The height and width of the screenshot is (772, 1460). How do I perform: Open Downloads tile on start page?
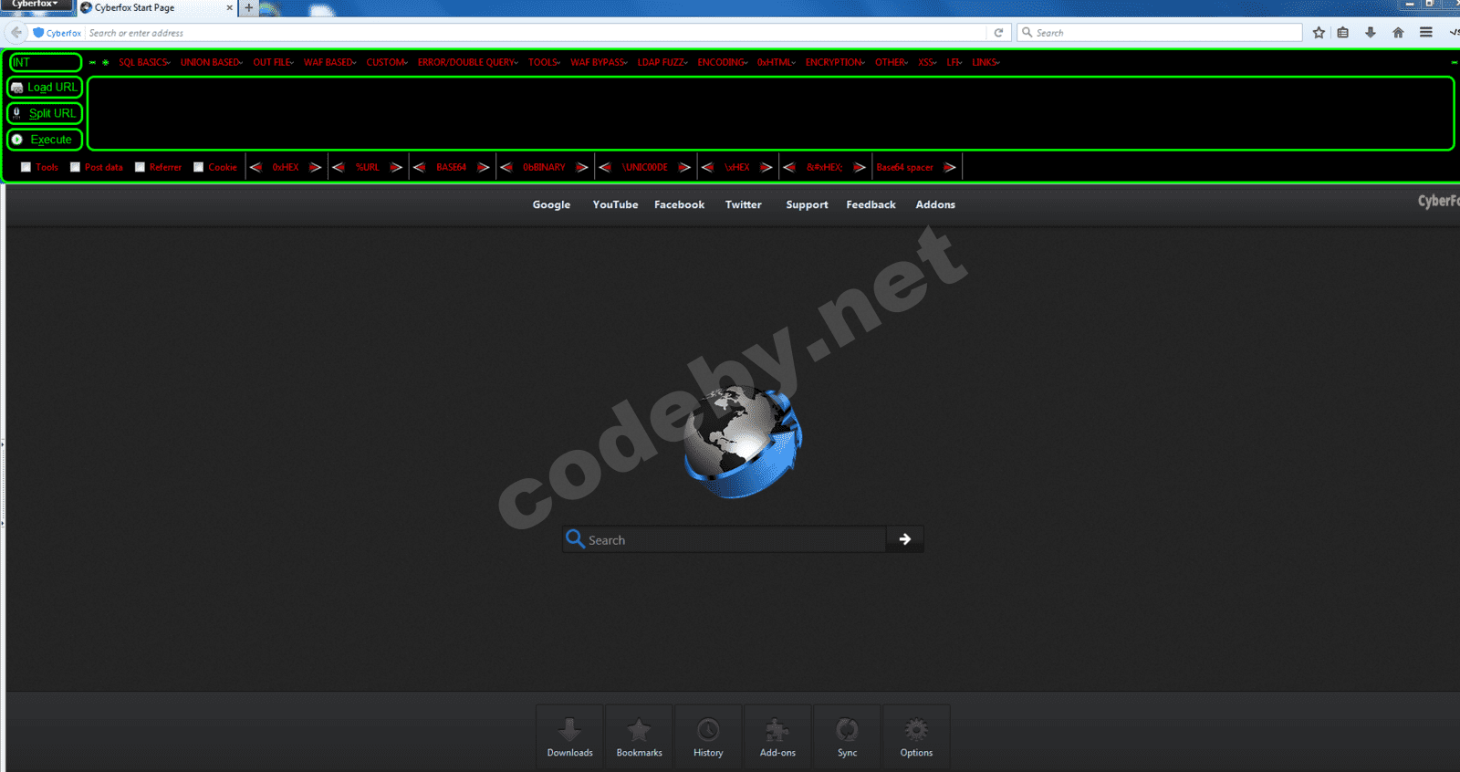pos(569,737)
